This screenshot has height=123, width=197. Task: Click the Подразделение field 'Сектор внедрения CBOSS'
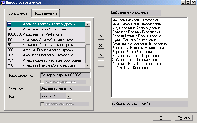[x=65, y=75]
